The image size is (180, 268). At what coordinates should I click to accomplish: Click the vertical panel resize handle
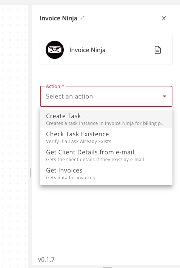pyautogui.click(x=31, y=173)
